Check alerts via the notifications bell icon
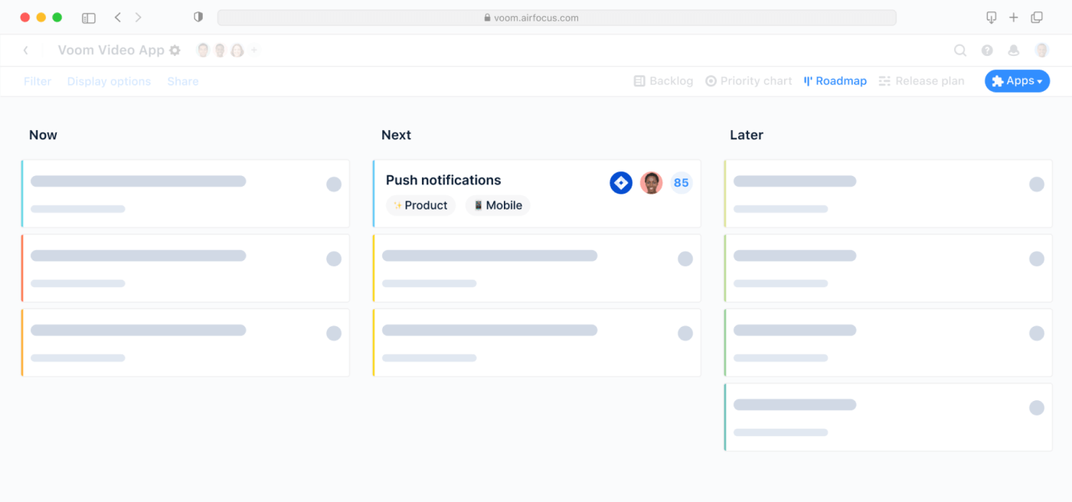 (1014, 50)
